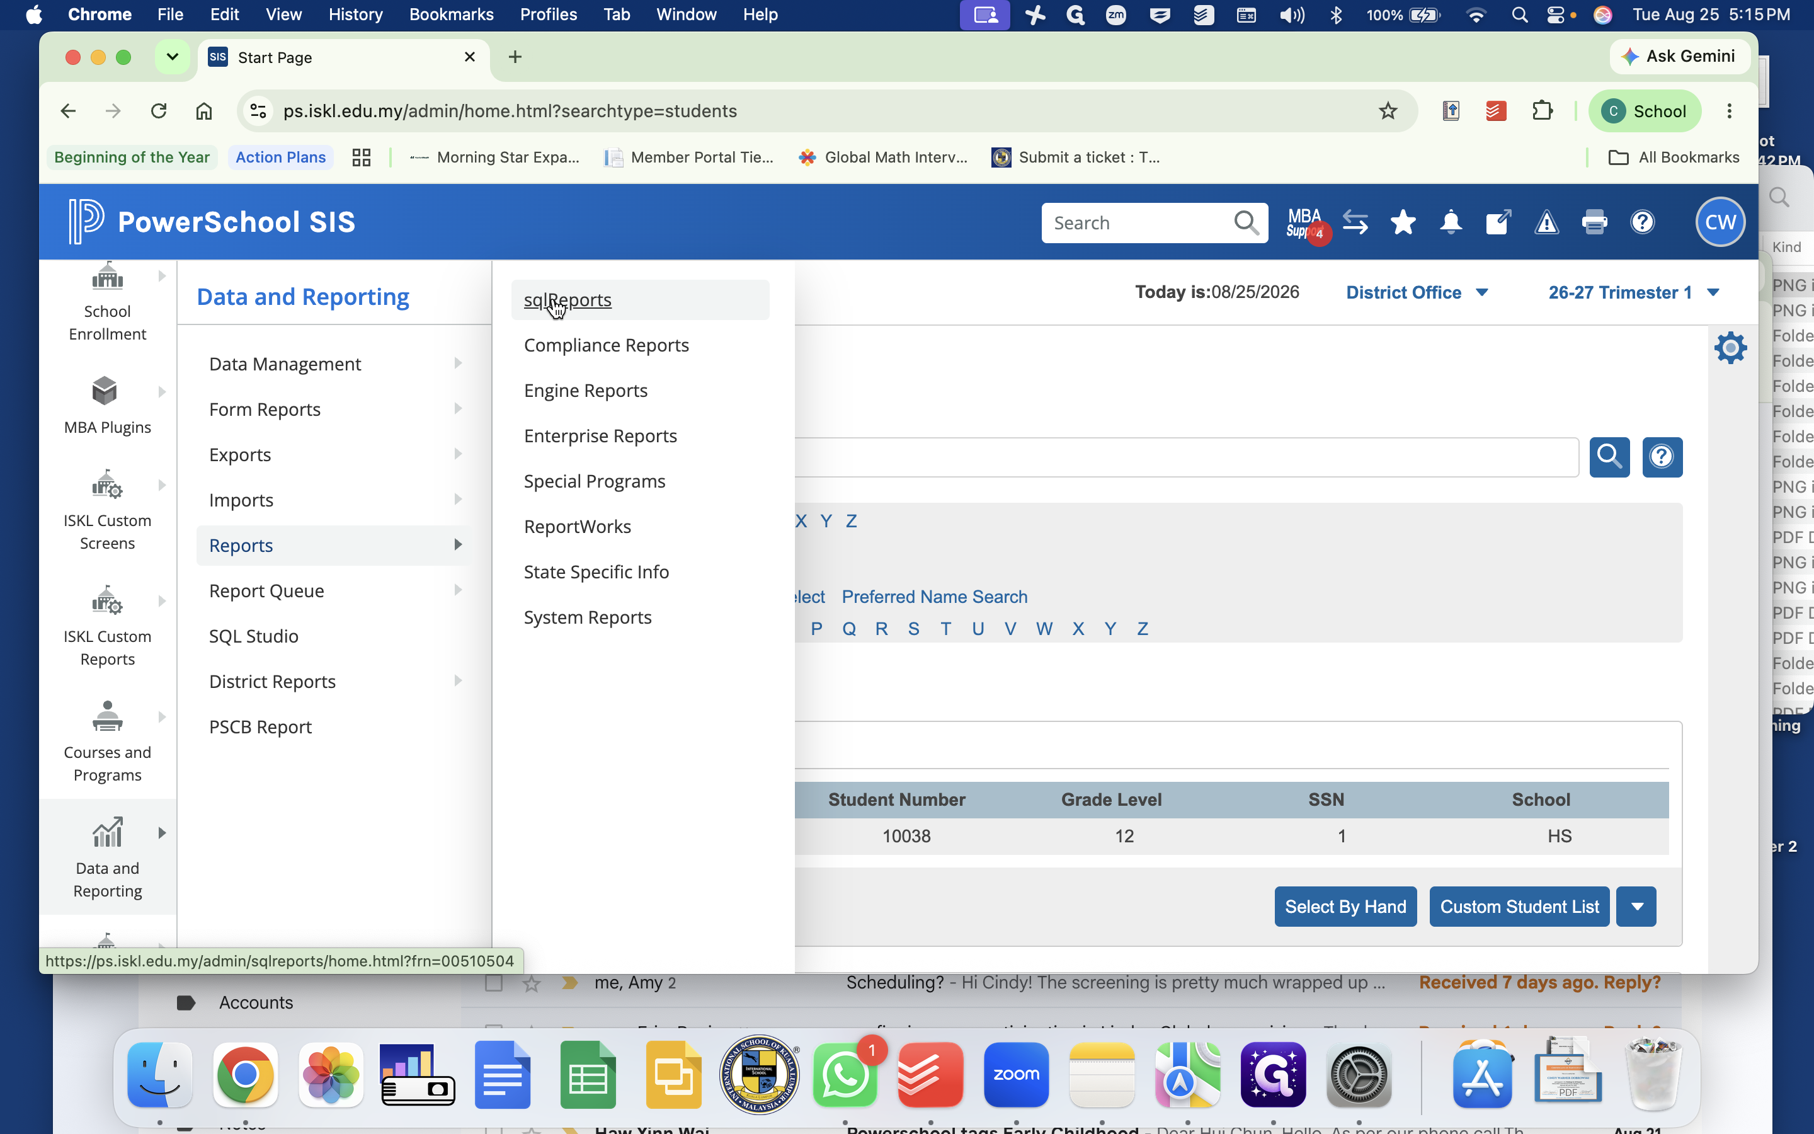Open School Enrollment in the left sidebar
Screen dimensions: 1814x1134
(107, 302)
